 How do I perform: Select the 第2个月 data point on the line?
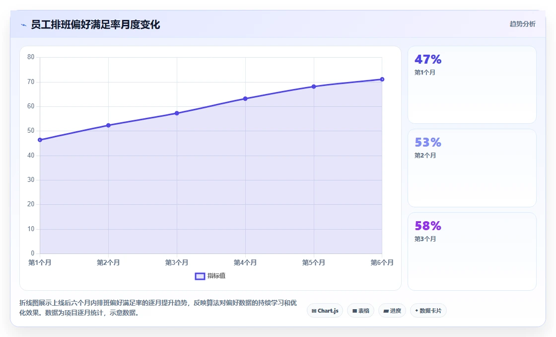coord(109,125)
